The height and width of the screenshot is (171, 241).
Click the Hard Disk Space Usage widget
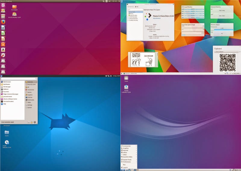[x=193, y=30]
